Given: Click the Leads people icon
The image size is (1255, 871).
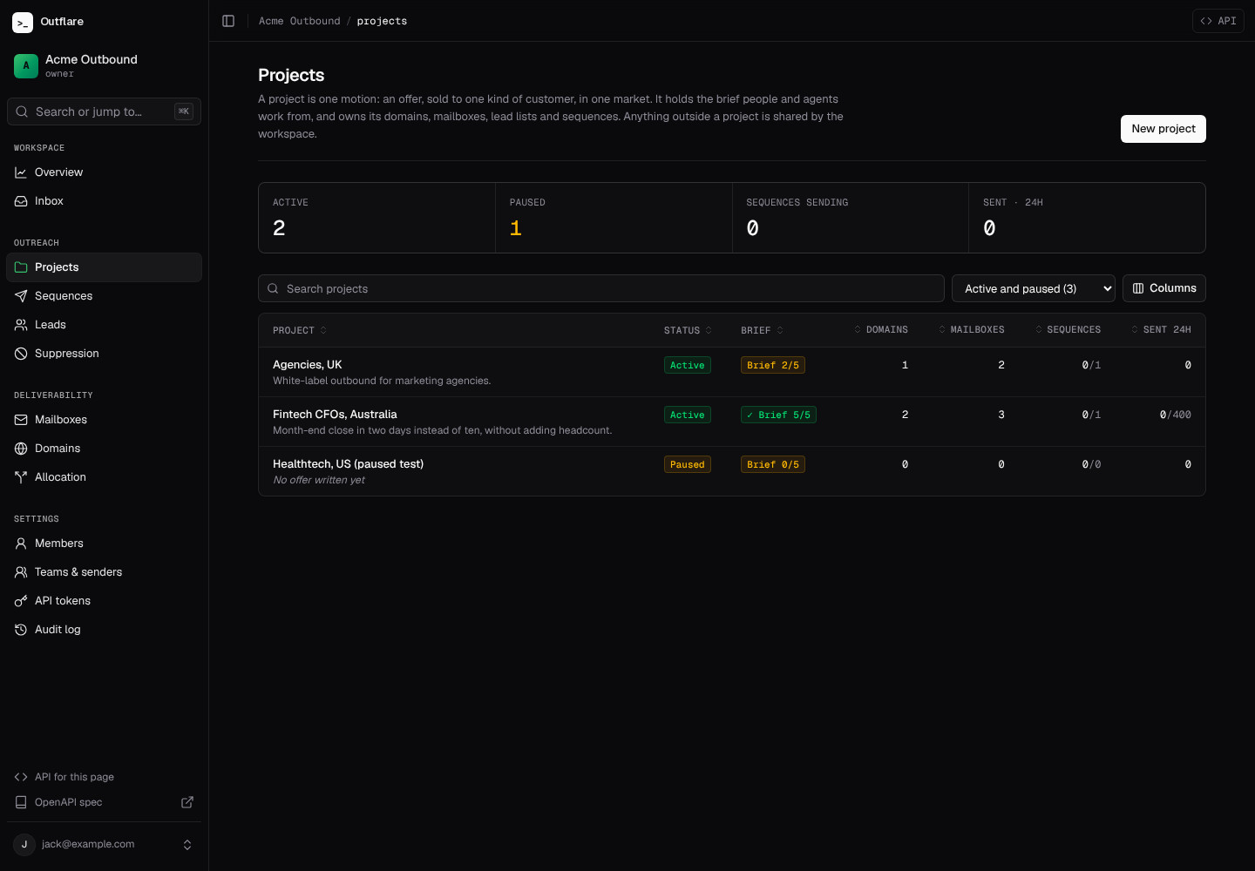Looking at the screenshot, I should coord(21,325).
